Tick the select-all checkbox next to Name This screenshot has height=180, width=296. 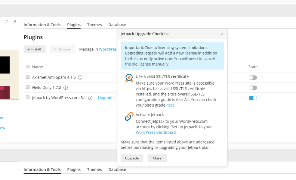[x=28, y=67]
